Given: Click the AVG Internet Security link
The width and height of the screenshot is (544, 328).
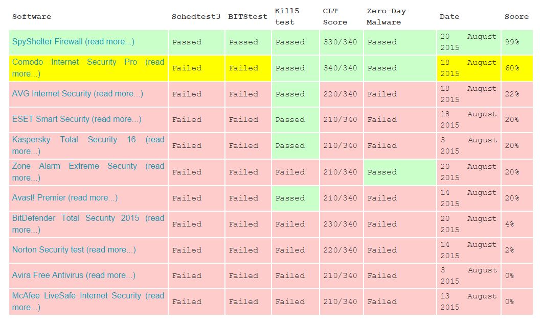Looking at the screenshot, I should (x=77, y=94).
